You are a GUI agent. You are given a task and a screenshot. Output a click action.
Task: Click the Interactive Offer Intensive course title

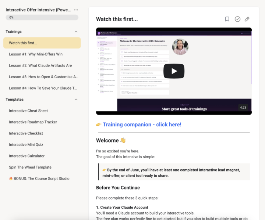point(38,10)
